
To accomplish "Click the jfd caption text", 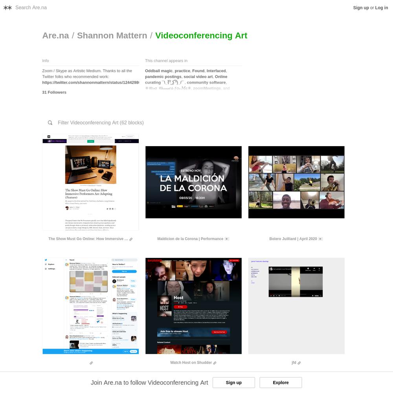I will point(294,363).
